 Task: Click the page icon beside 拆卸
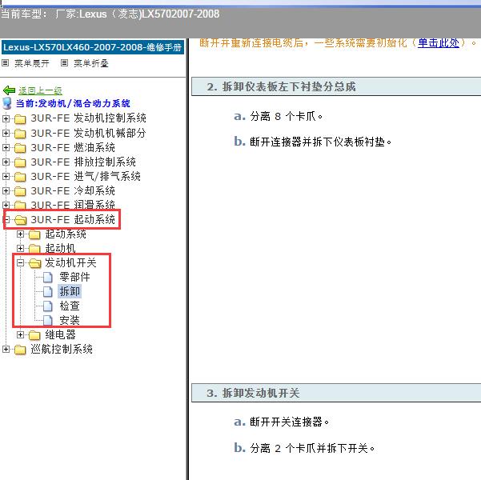pyautogui.click(x=47, y=291)
